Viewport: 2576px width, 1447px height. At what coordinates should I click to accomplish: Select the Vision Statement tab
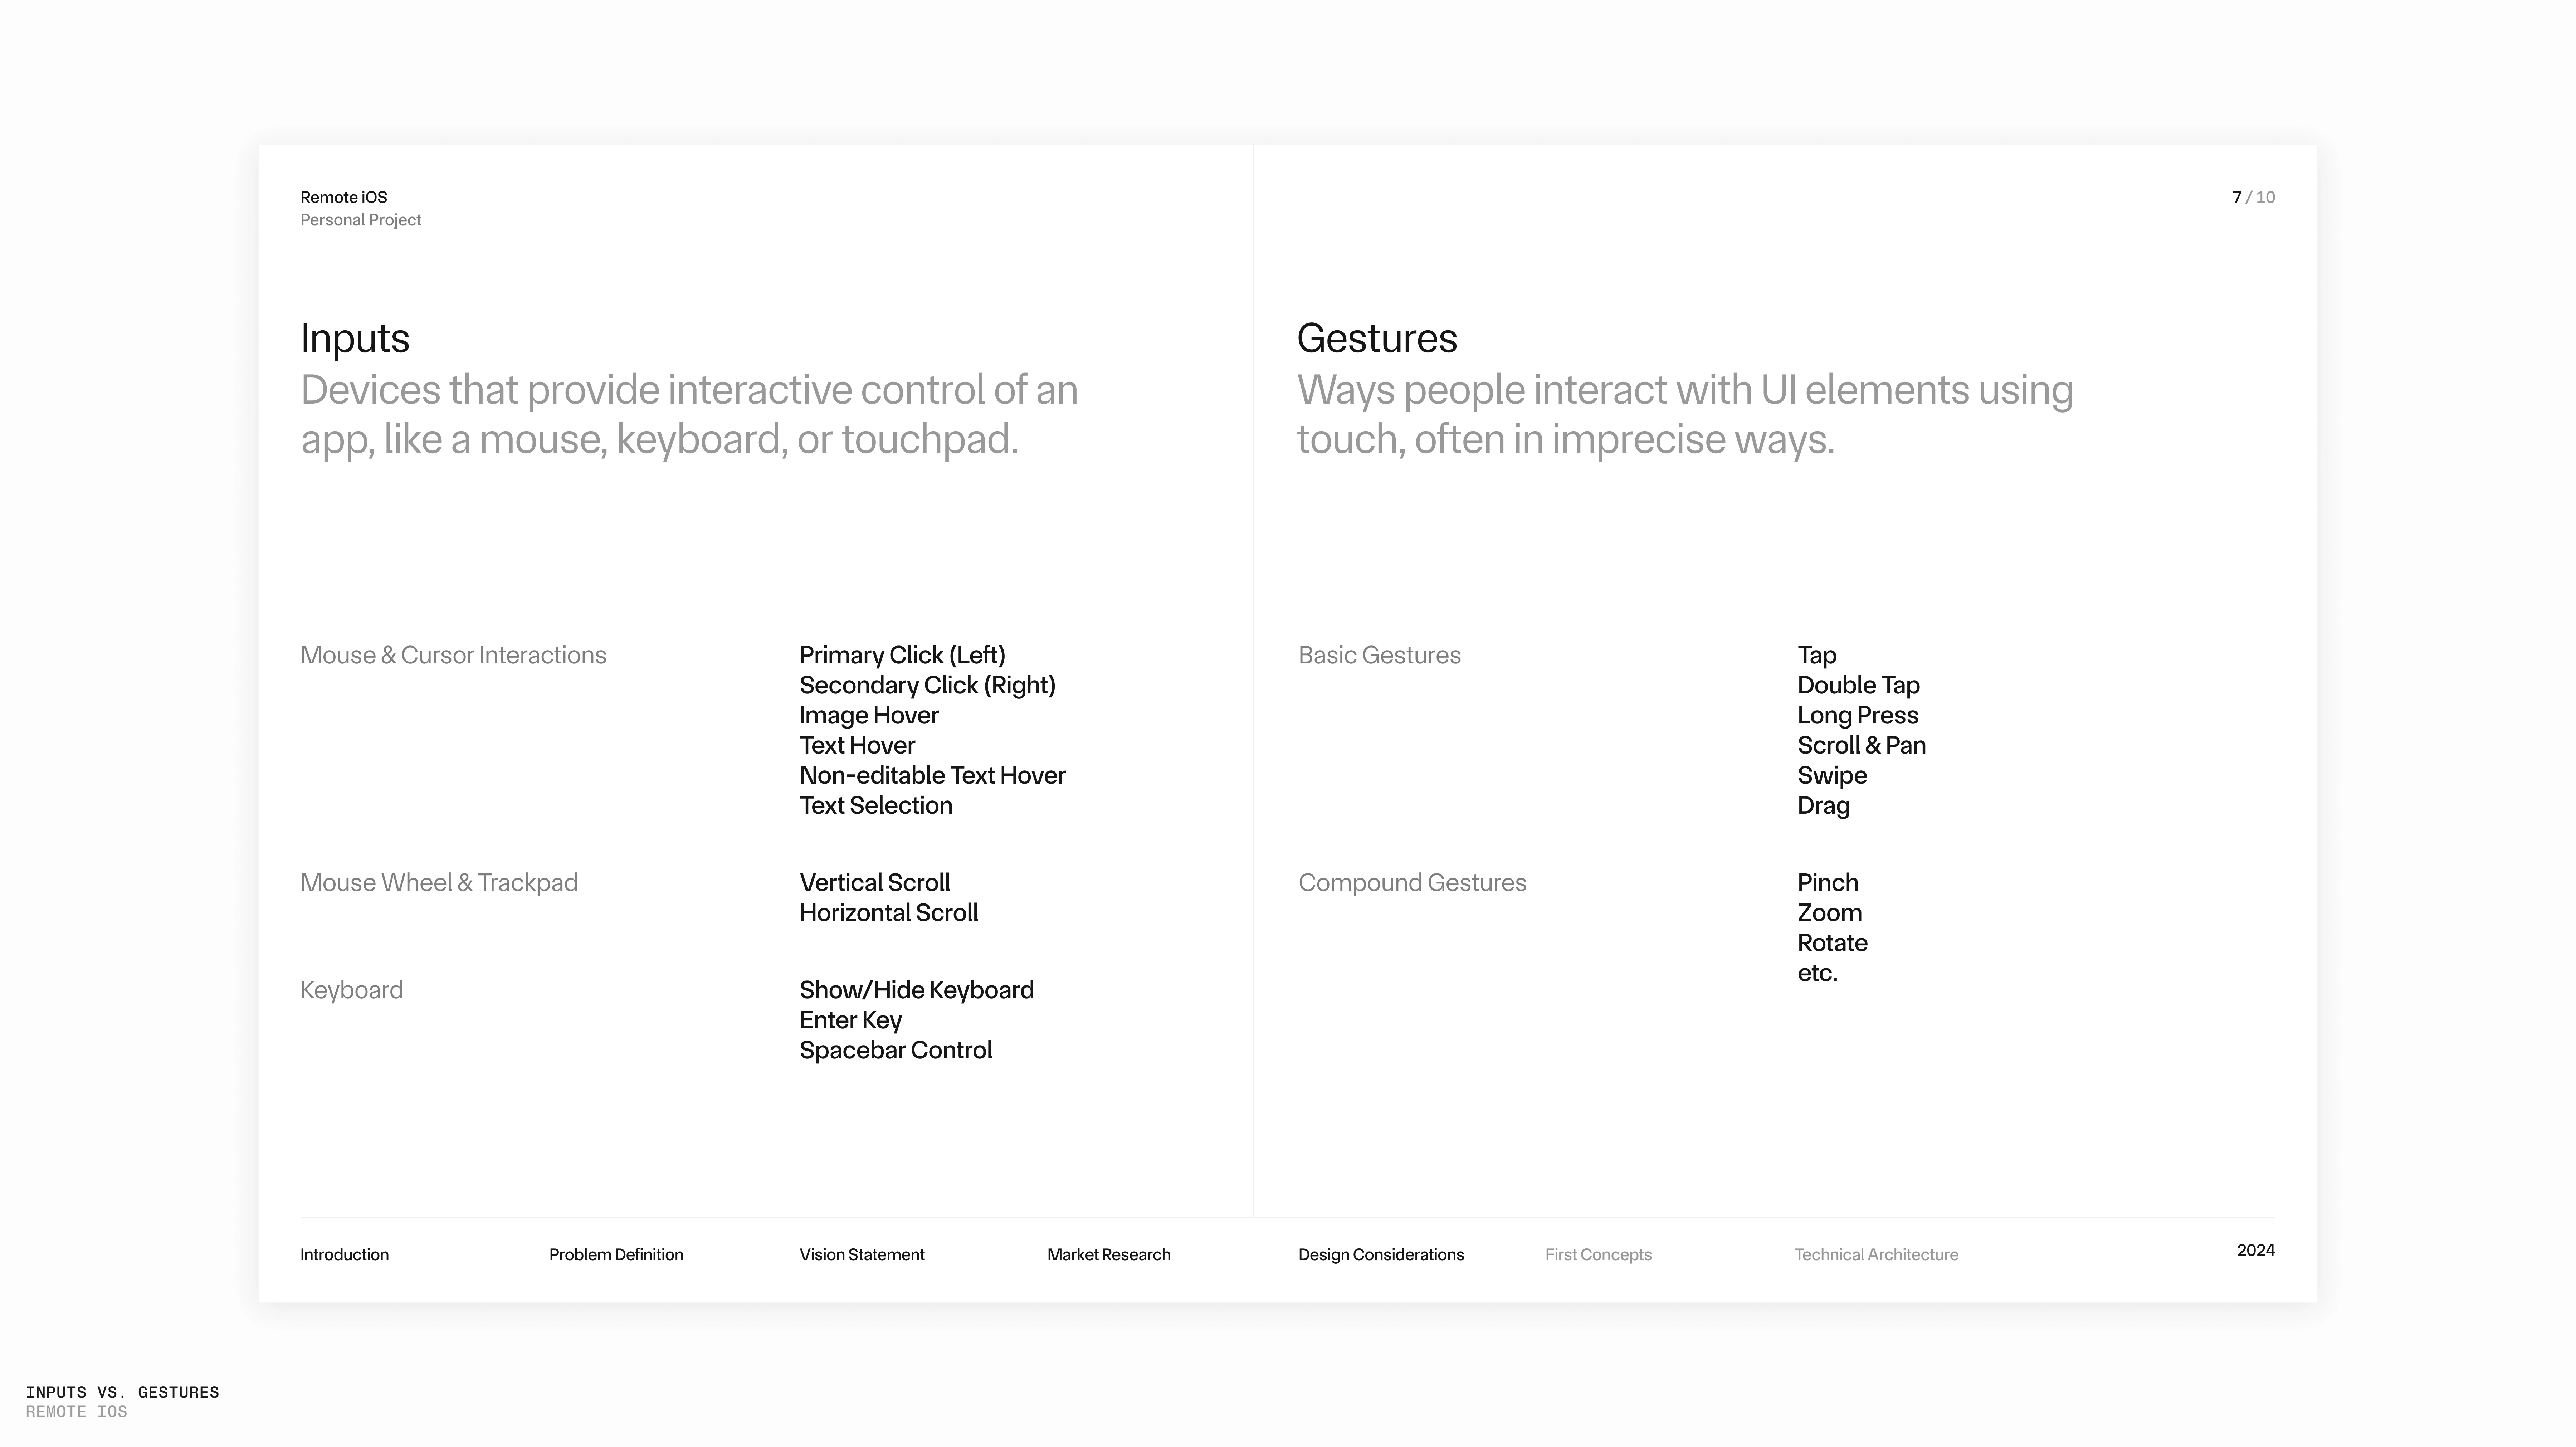coord(862,1254)
